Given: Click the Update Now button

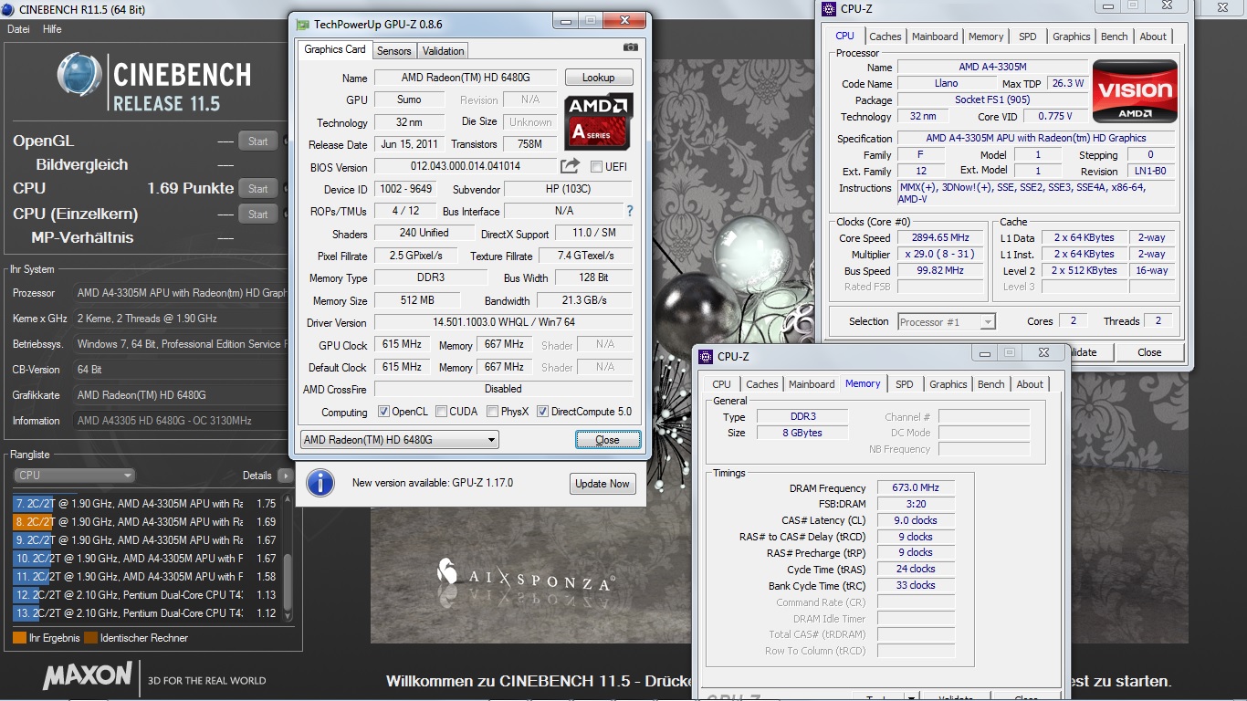Looking at the screenshot, I should pos(603,484).
